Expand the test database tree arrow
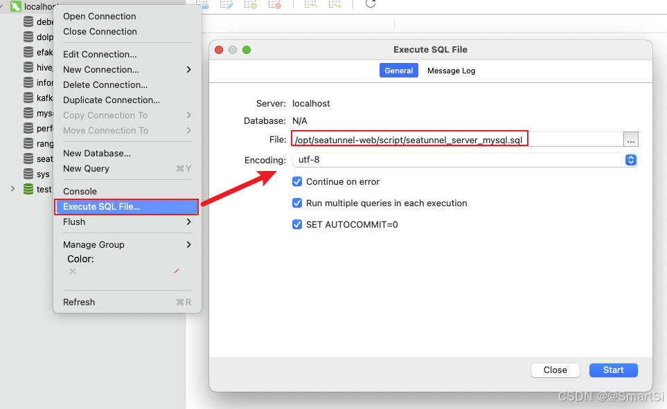Viewport: 667px width, 409px height. [x=12, y=189]
